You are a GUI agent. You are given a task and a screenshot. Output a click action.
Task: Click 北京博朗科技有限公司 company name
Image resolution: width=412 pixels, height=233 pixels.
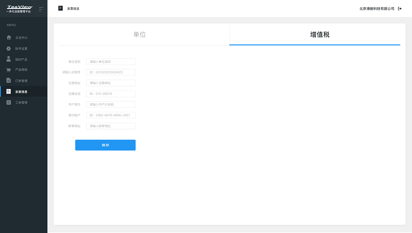pyautogui.click(x=376, y=8)
